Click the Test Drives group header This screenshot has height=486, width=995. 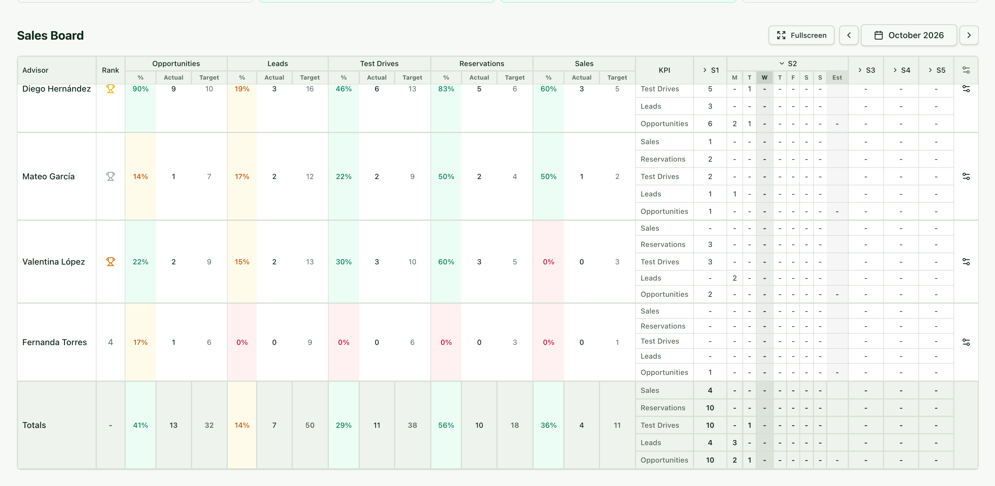click(x=379, y=63)
